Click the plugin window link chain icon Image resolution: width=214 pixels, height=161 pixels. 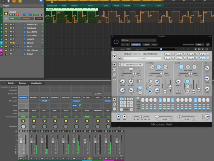(208, 45)
